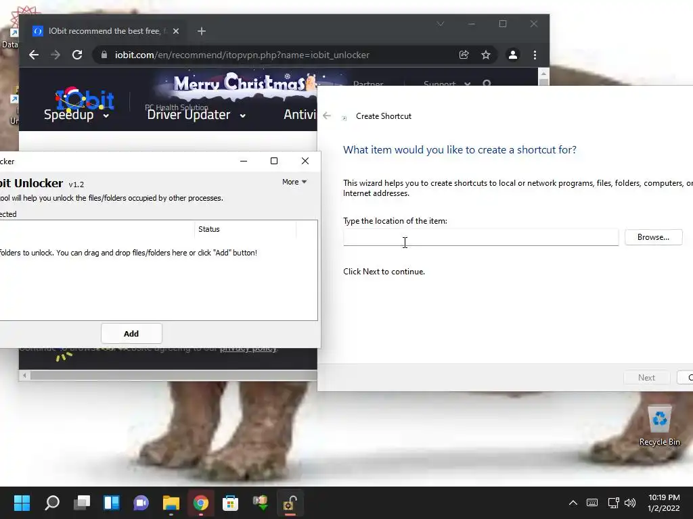
Task: Close the IObit recommend tab
Action: point(176,31)
